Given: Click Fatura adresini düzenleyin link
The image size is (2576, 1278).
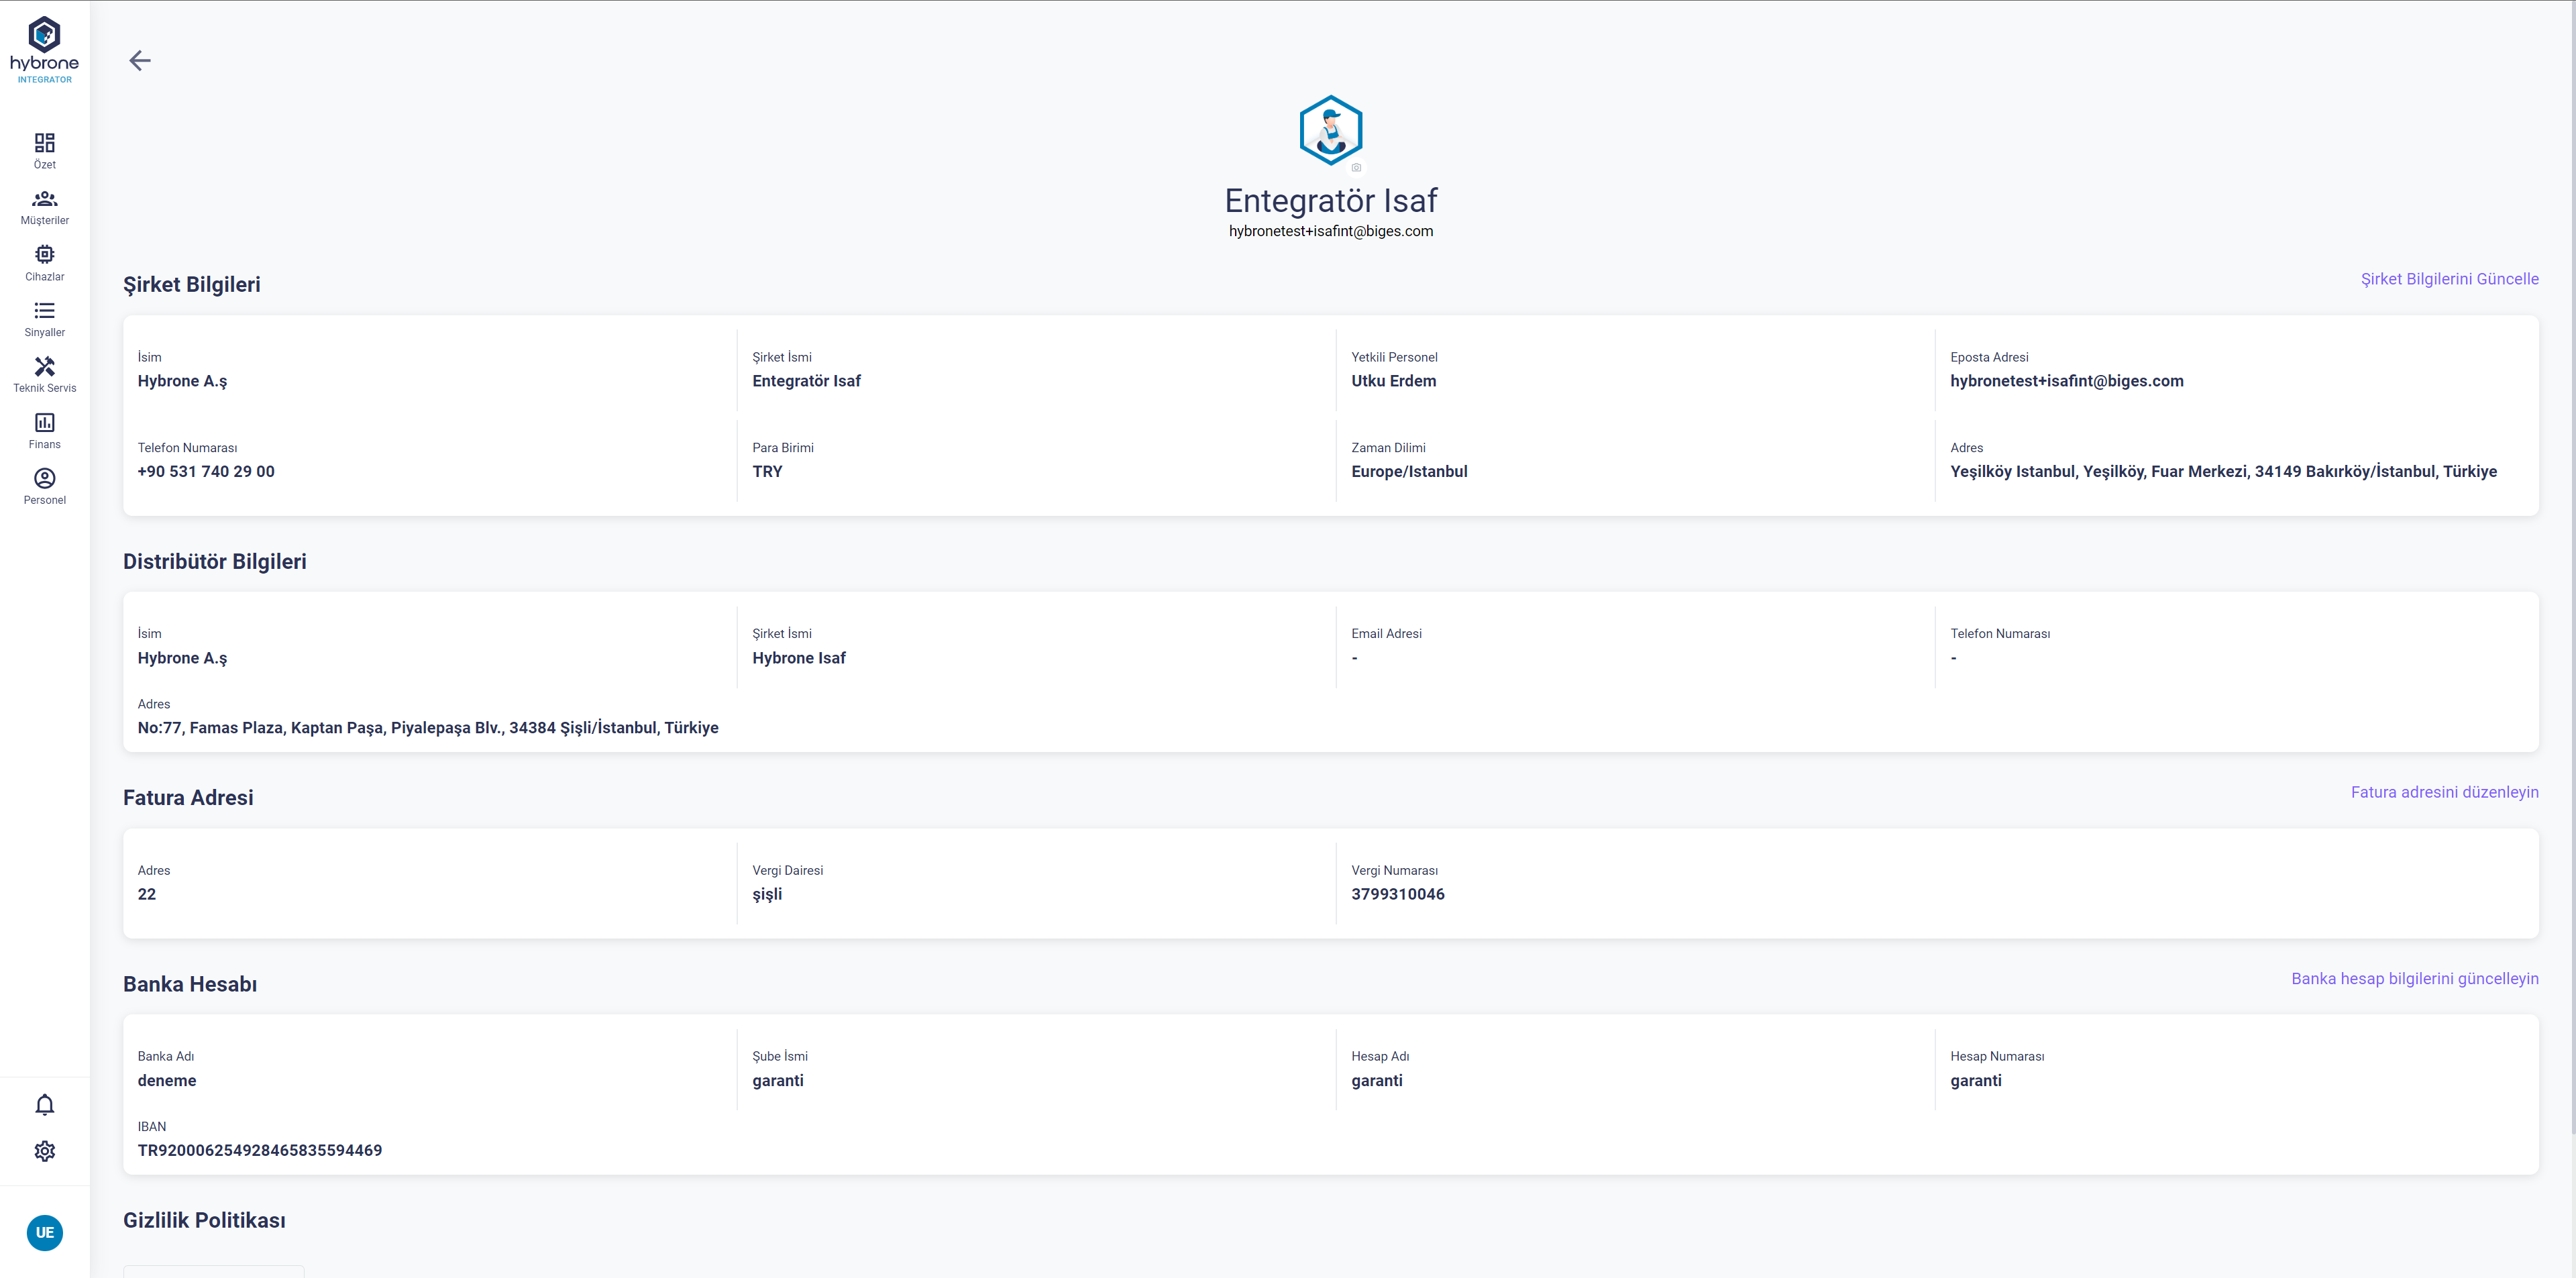Looking at the screenshot, I should click(x=2444, y=792).
